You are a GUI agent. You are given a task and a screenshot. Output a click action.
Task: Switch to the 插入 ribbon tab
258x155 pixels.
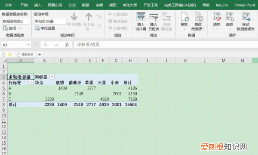pos(37,5)
